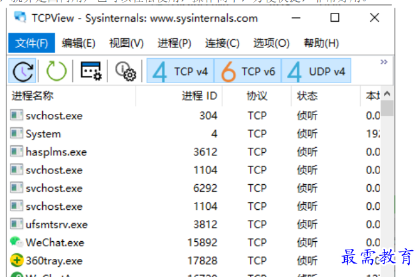Sort by 进程 ID column header
419x277 pixels.
(179, 95)
